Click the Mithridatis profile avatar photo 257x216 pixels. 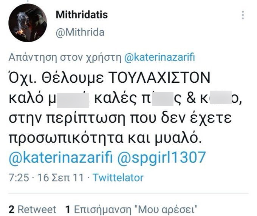(x=28, y=23)
